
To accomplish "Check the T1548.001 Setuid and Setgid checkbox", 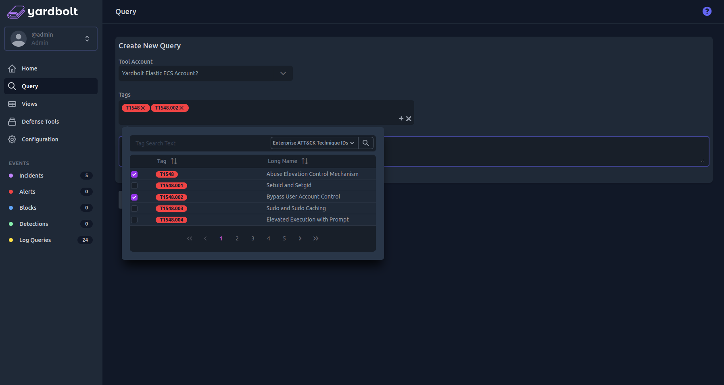I will (134, 186).
